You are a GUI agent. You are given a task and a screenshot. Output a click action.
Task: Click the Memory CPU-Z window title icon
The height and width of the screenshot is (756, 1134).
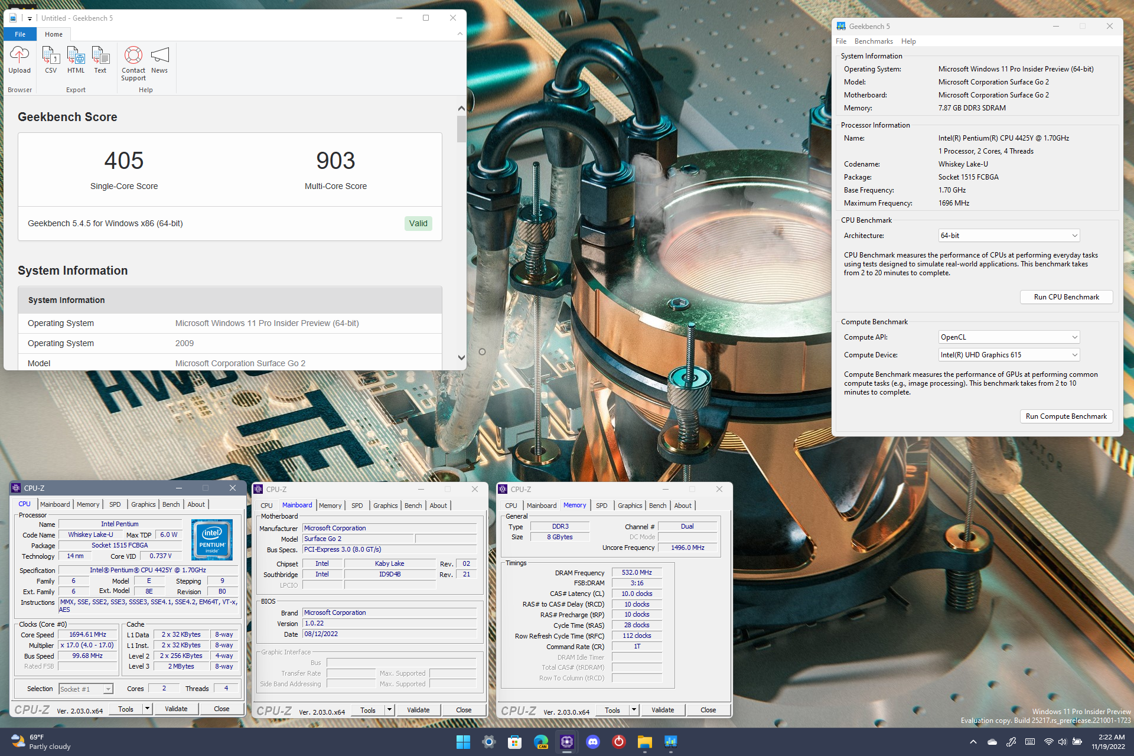503,489
